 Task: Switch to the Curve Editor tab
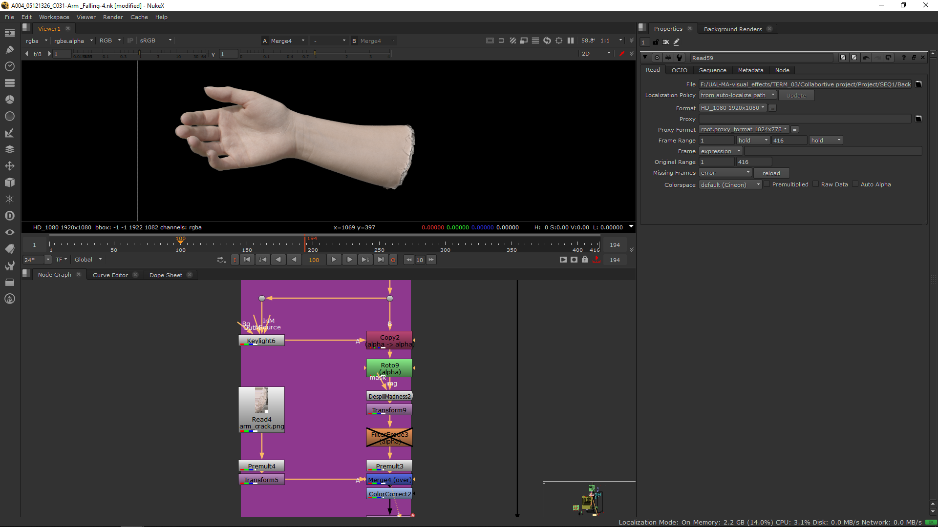point(110,275)
